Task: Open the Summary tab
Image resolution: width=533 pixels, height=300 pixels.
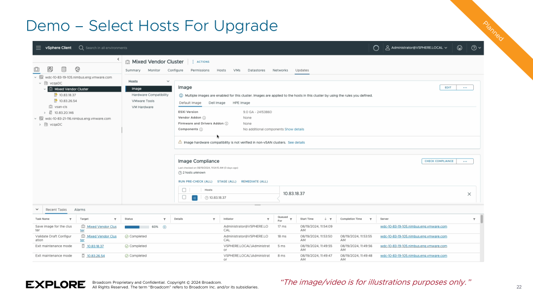Action: tap(133, 71)
